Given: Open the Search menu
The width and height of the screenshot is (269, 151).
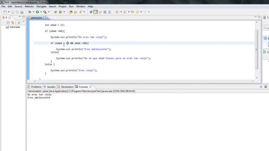Looking at the screenshot, I should click(52, 6).
